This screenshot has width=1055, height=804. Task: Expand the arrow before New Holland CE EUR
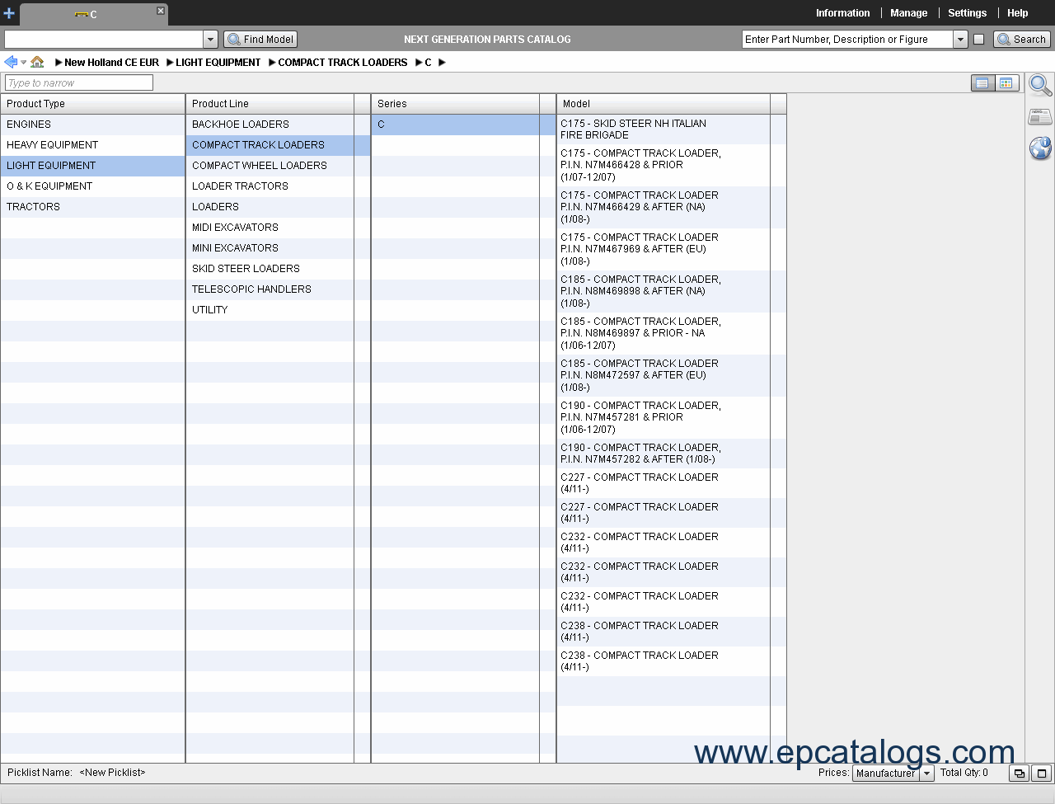[x=59, y=63]
